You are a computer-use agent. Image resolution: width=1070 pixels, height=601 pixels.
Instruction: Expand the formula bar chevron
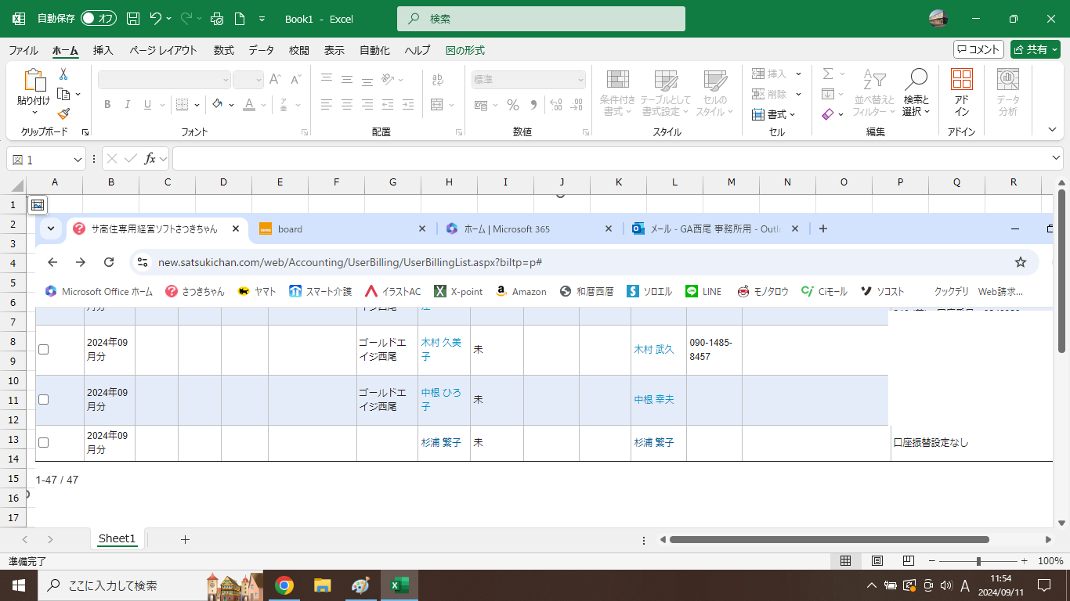coord(1056,159)
